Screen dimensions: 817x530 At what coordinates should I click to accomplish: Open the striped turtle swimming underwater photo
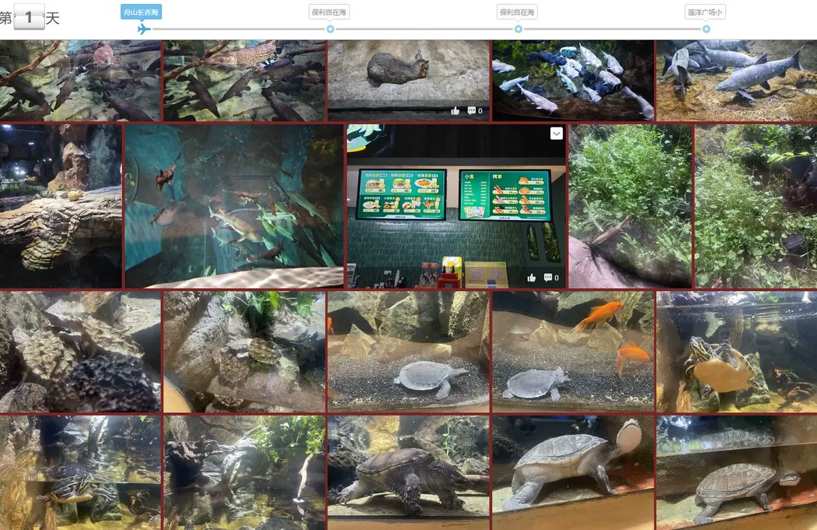click(x=80, y=473)
